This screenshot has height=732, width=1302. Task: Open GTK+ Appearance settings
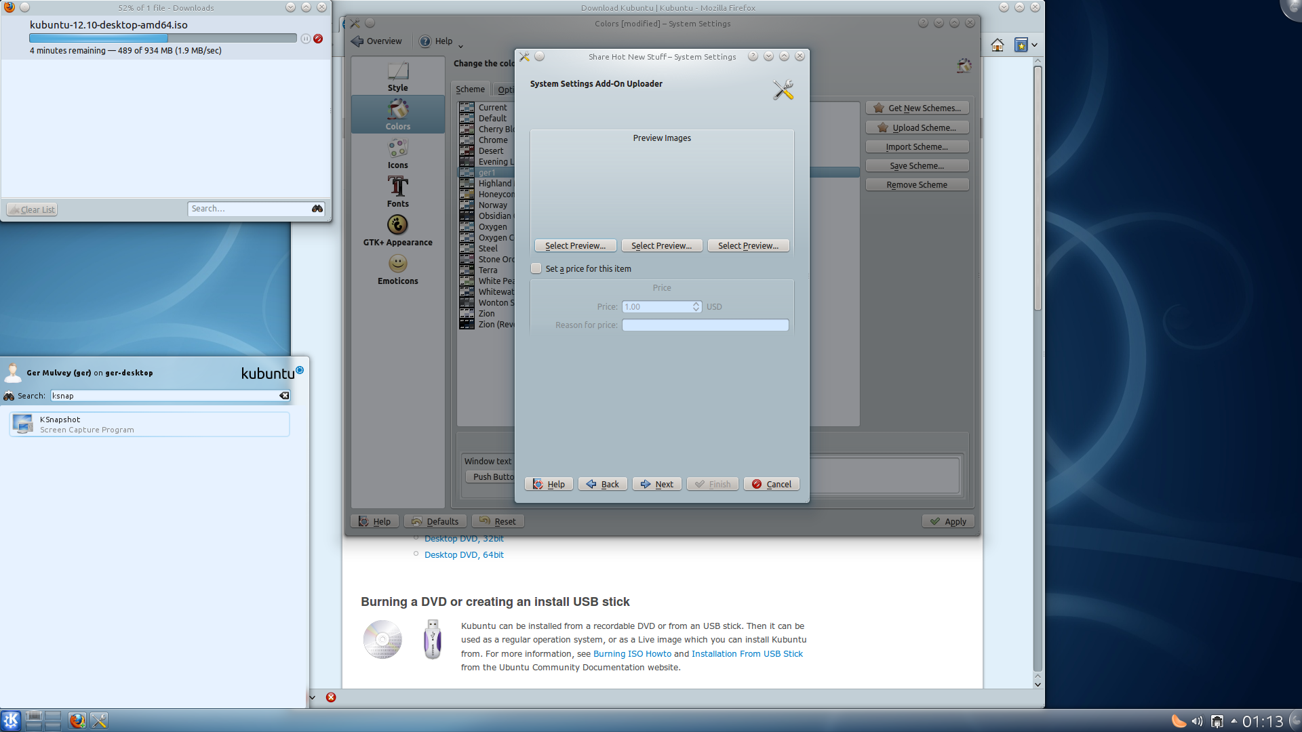pos(398,230)
